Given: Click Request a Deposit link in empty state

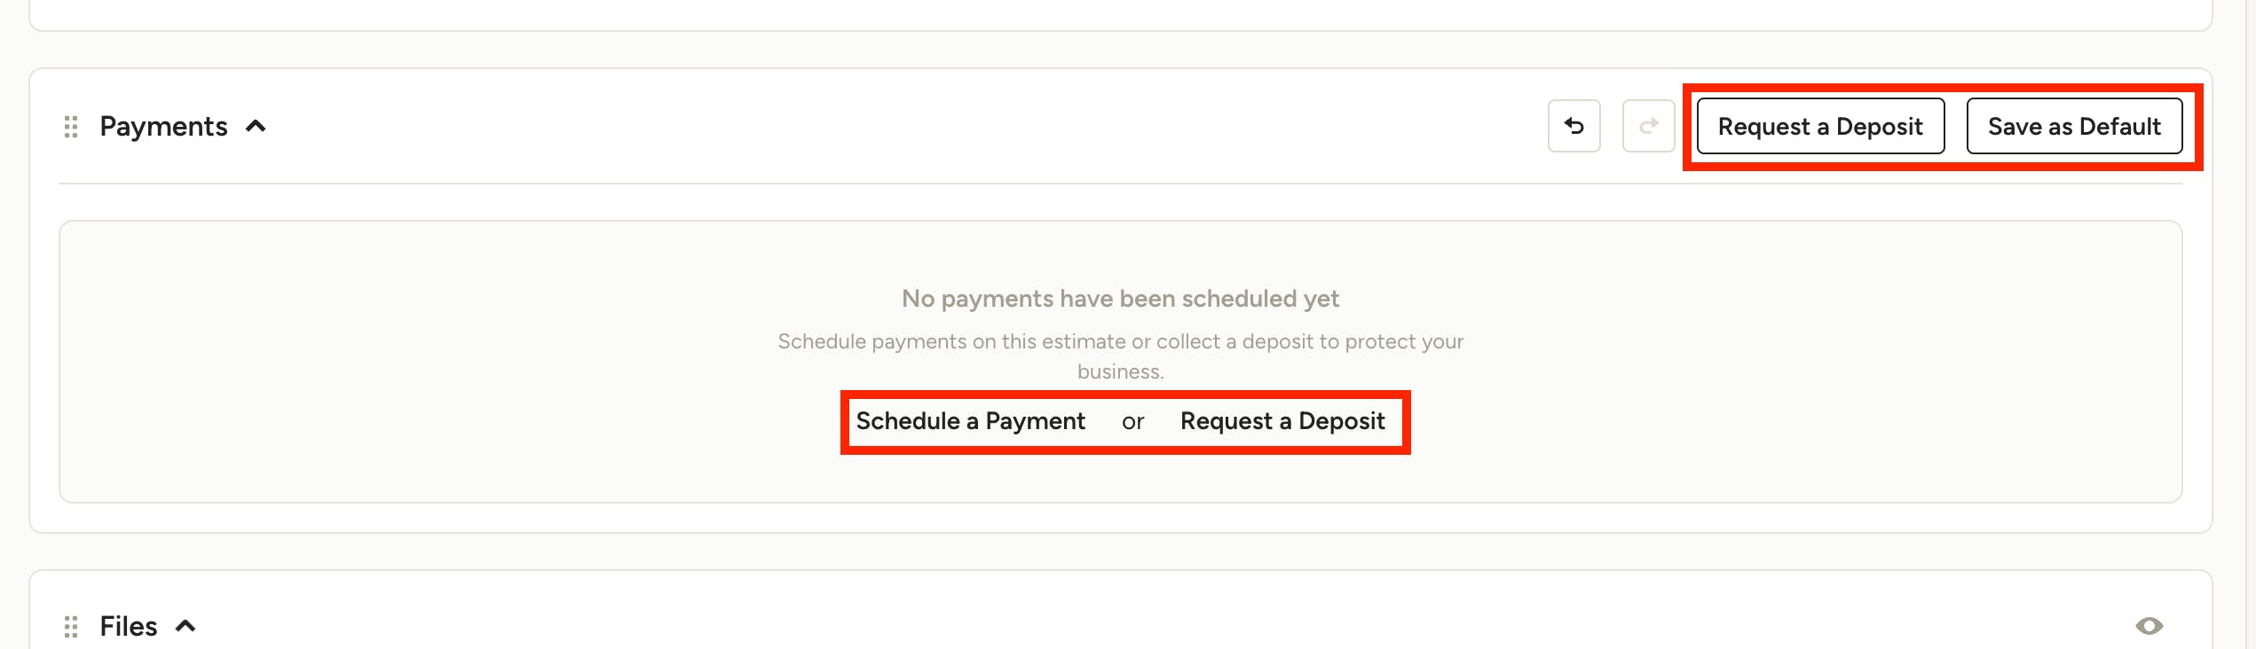Looking at the screenshot, I should 1282,421.
